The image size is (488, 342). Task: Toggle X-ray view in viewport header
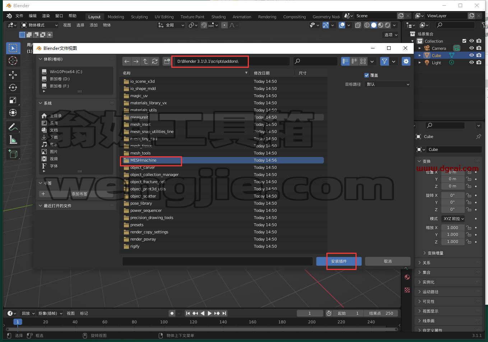[358, 25]
